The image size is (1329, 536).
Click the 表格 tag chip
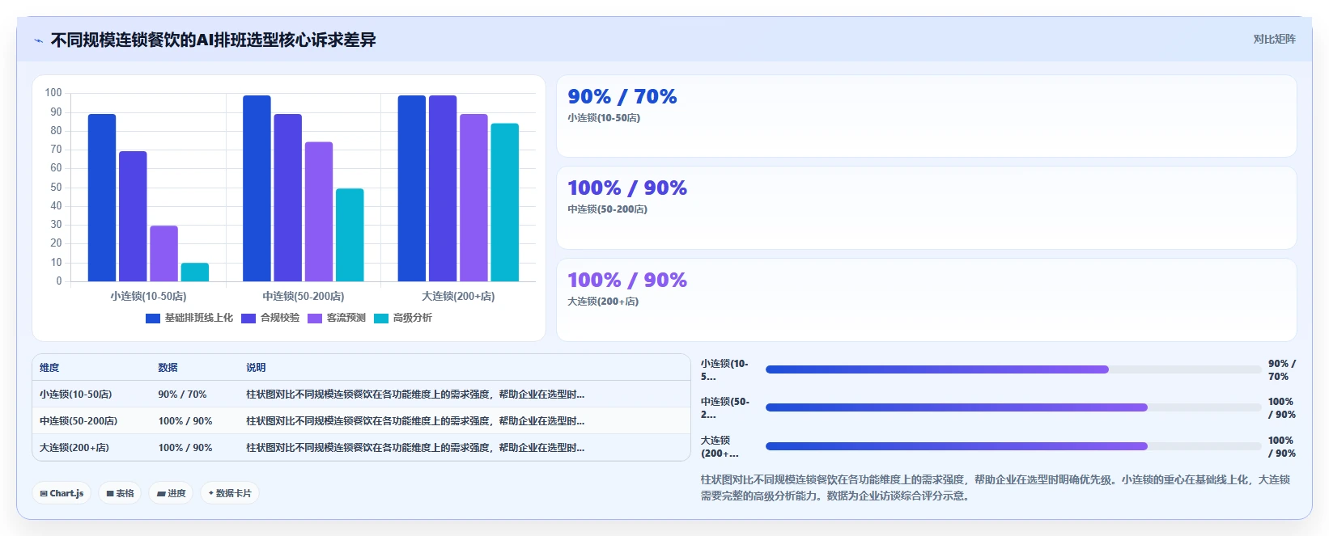(x=121, y=493)
